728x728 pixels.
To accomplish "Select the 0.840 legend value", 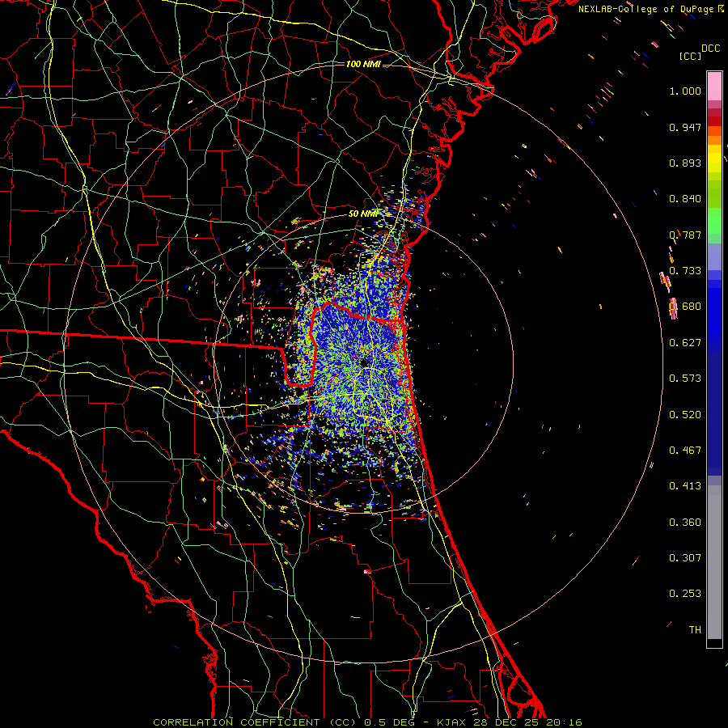I will tap(685, 199).
